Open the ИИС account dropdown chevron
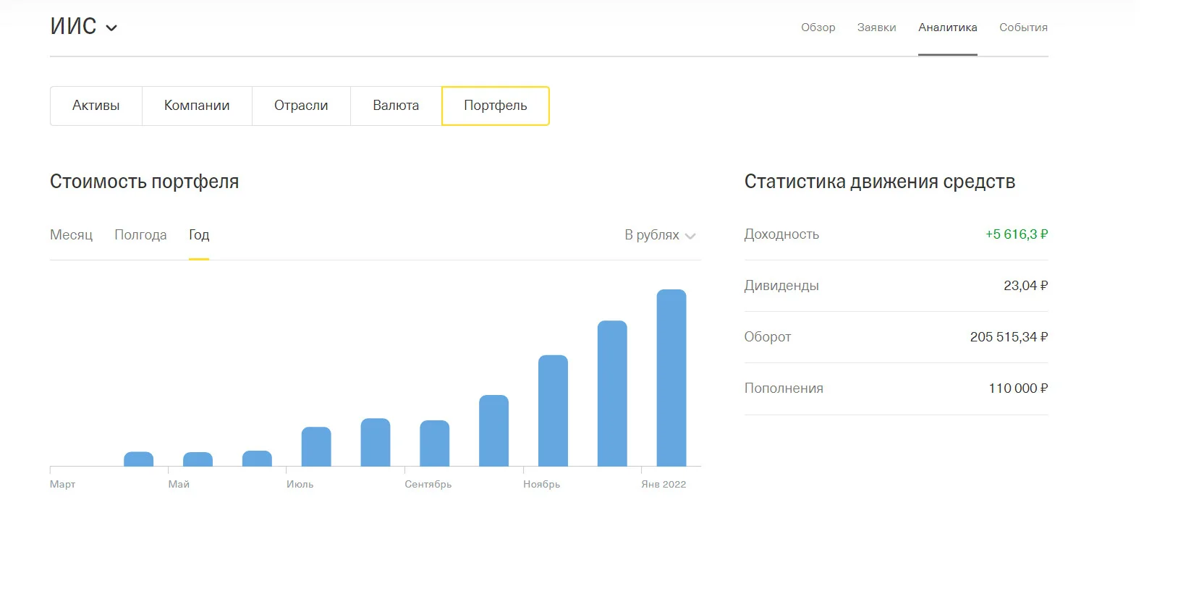The height and width of the screenshot is (612, 1204). pyautogui.click(x=111, y=28)
